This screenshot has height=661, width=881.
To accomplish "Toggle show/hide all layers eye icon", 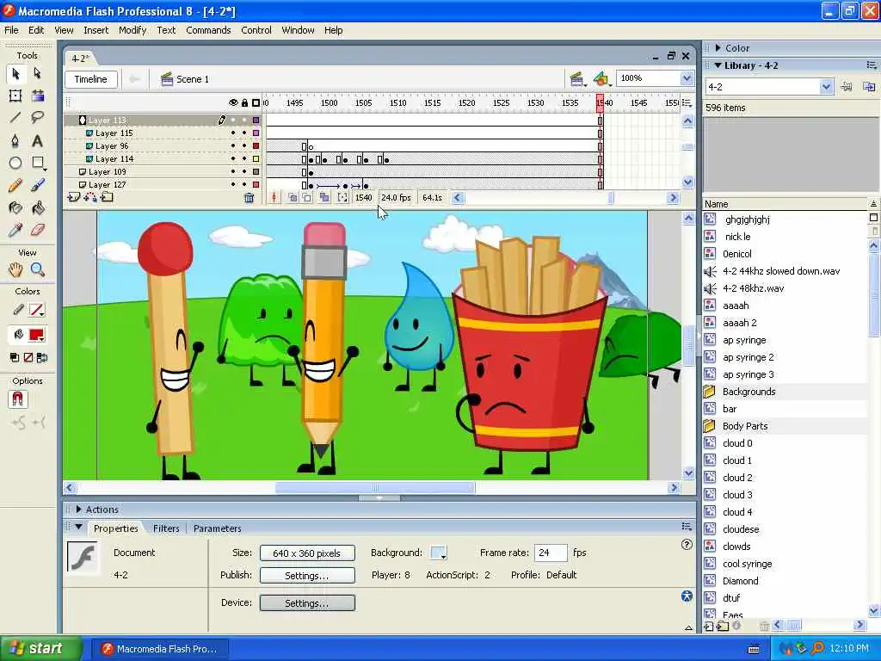I will [x=233, y=103].
